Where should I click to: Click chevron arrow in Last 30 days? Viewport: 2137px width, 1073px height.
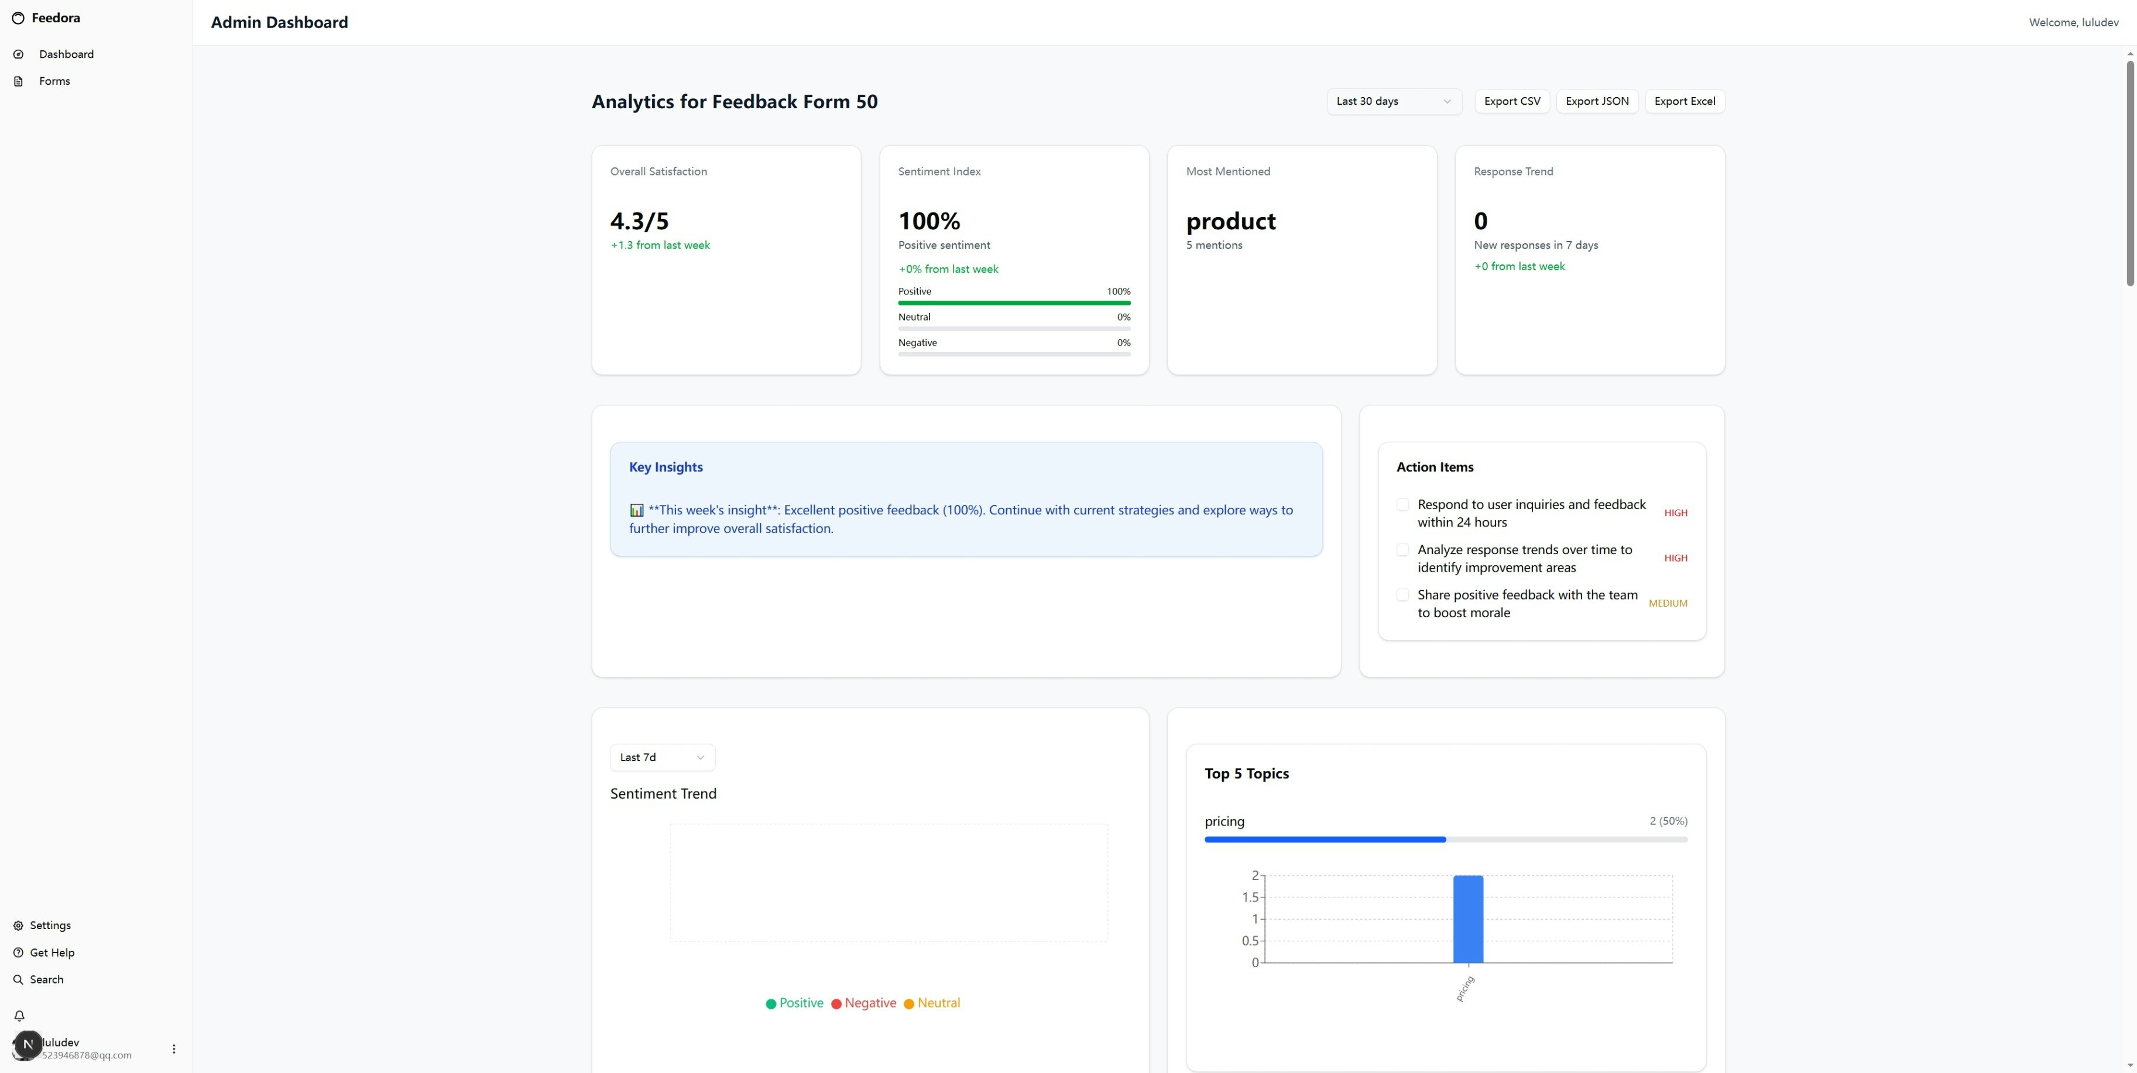pos(1447,102)
